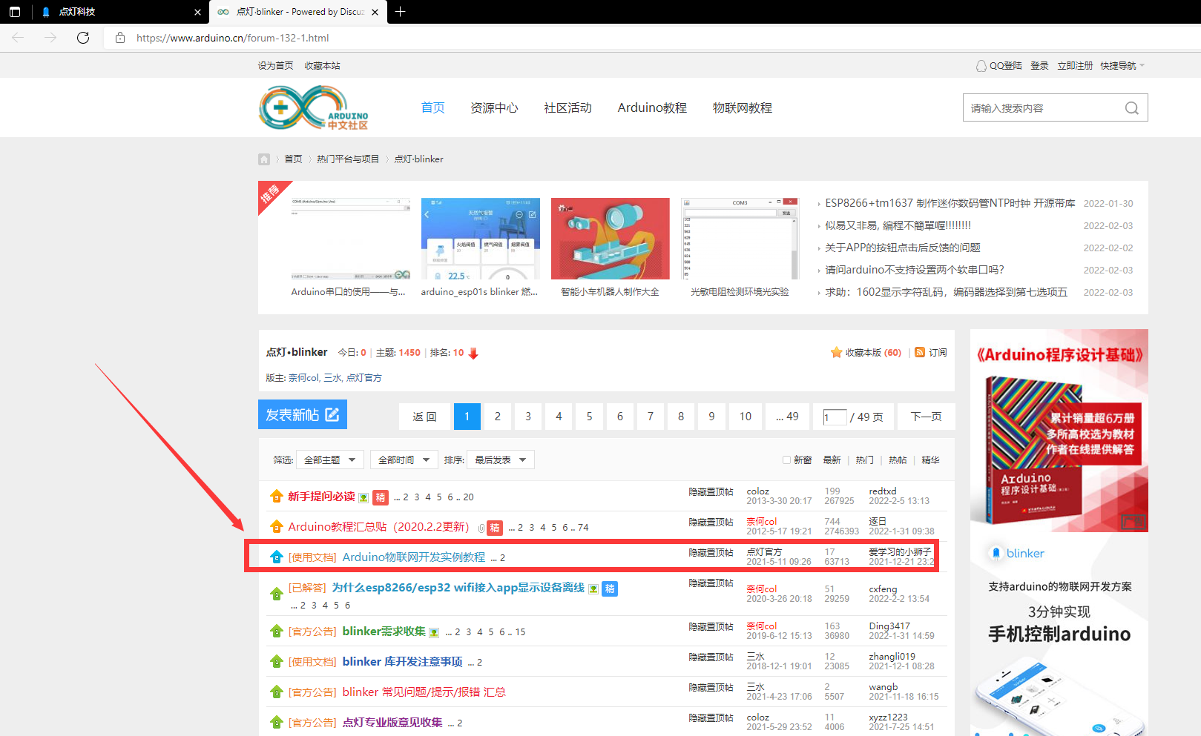Click the Arduino程序设计基础 book ad
The width and height of the screenshot is (1201, 736).
1059,431
